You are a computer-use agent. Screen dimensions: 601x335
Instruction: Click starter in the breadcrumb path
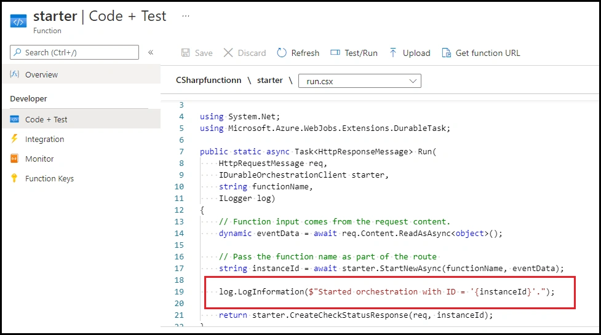270,81
